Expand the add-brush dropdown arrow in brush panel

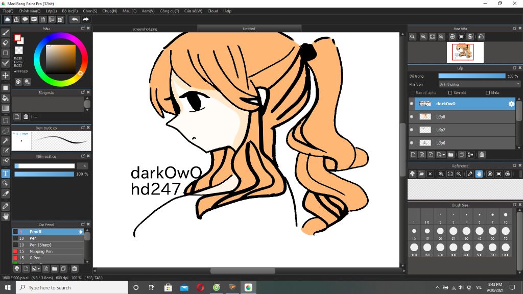(39, 268)
